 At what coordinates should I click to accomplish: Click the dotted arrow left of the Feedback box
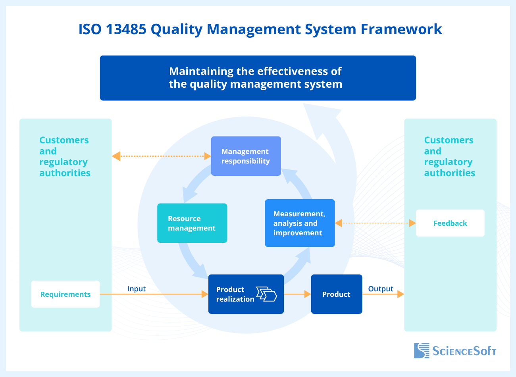[x=375, y=223]
